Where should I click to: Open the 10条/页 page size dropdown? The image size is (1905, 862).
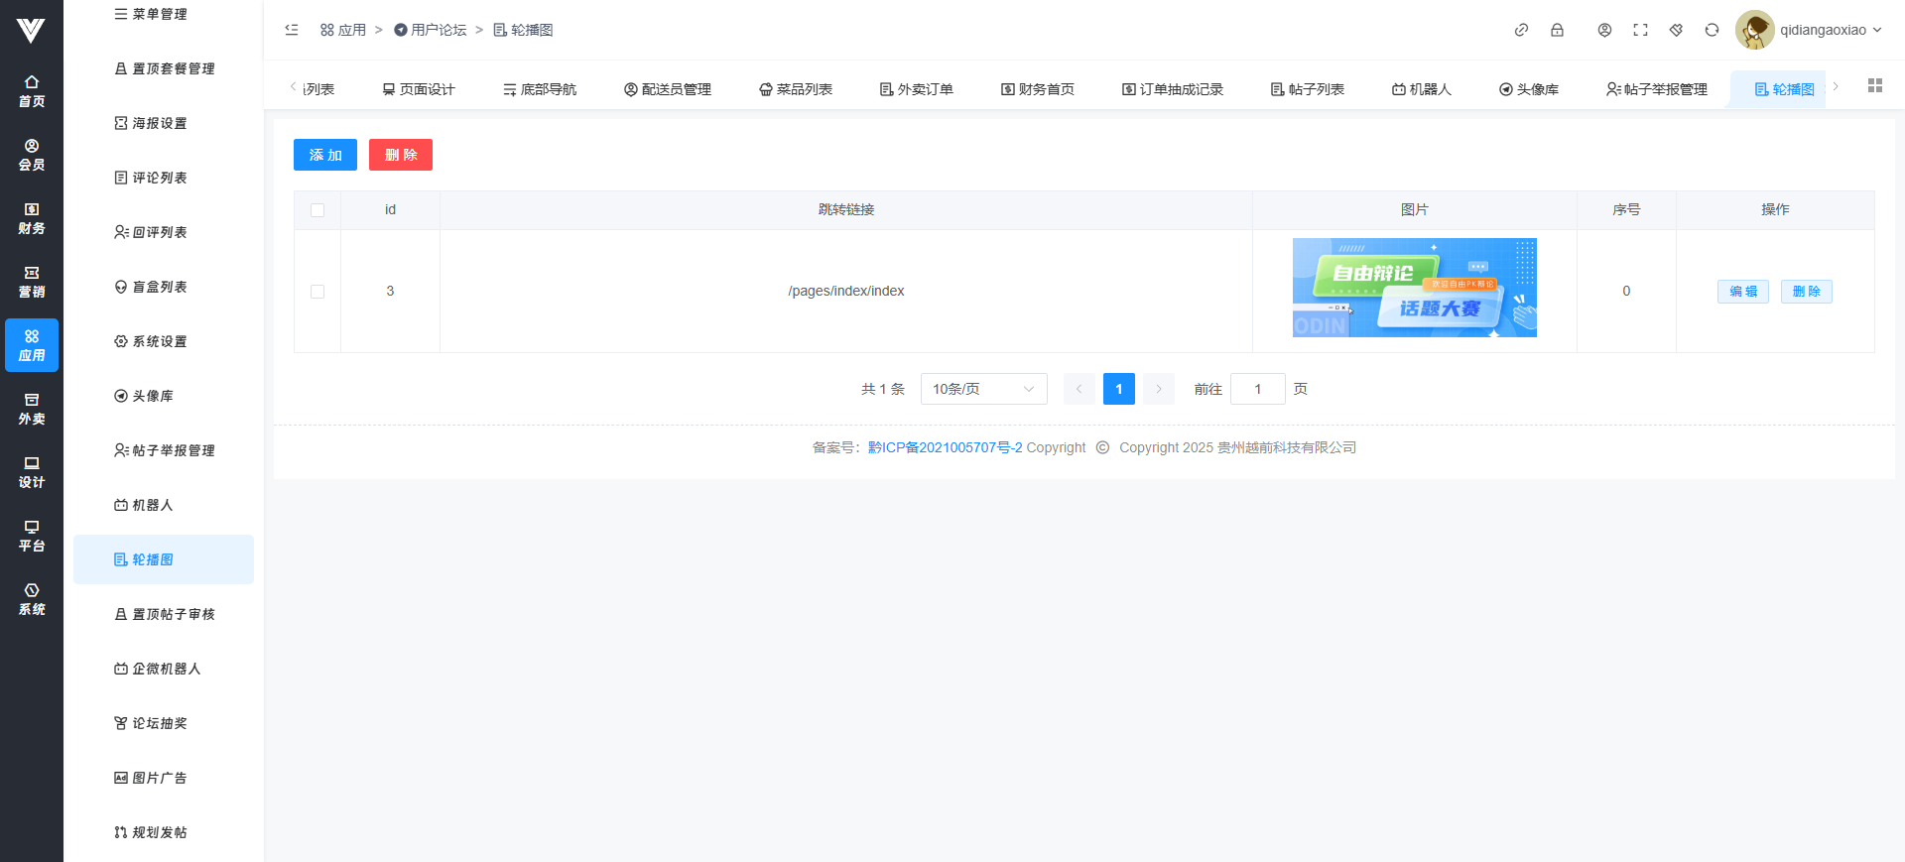tap(983, 389)
